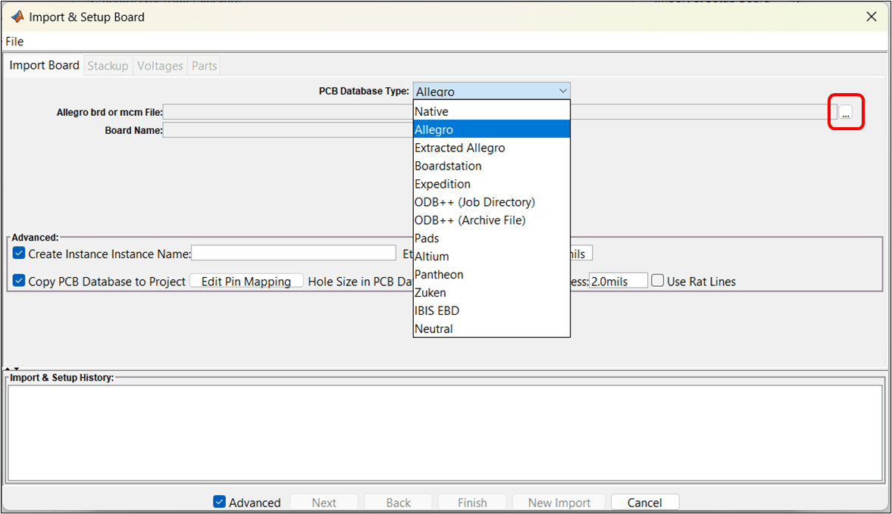This screenshot has width=892, height=514.
Task: Choose Pads database type
Action: point(492,238)
